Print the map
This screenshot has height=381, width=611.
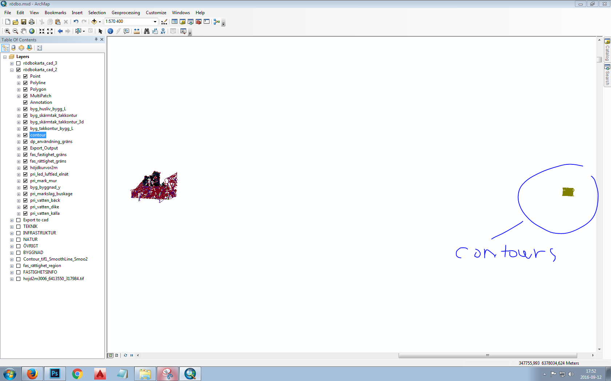click(x=32, y=22)
